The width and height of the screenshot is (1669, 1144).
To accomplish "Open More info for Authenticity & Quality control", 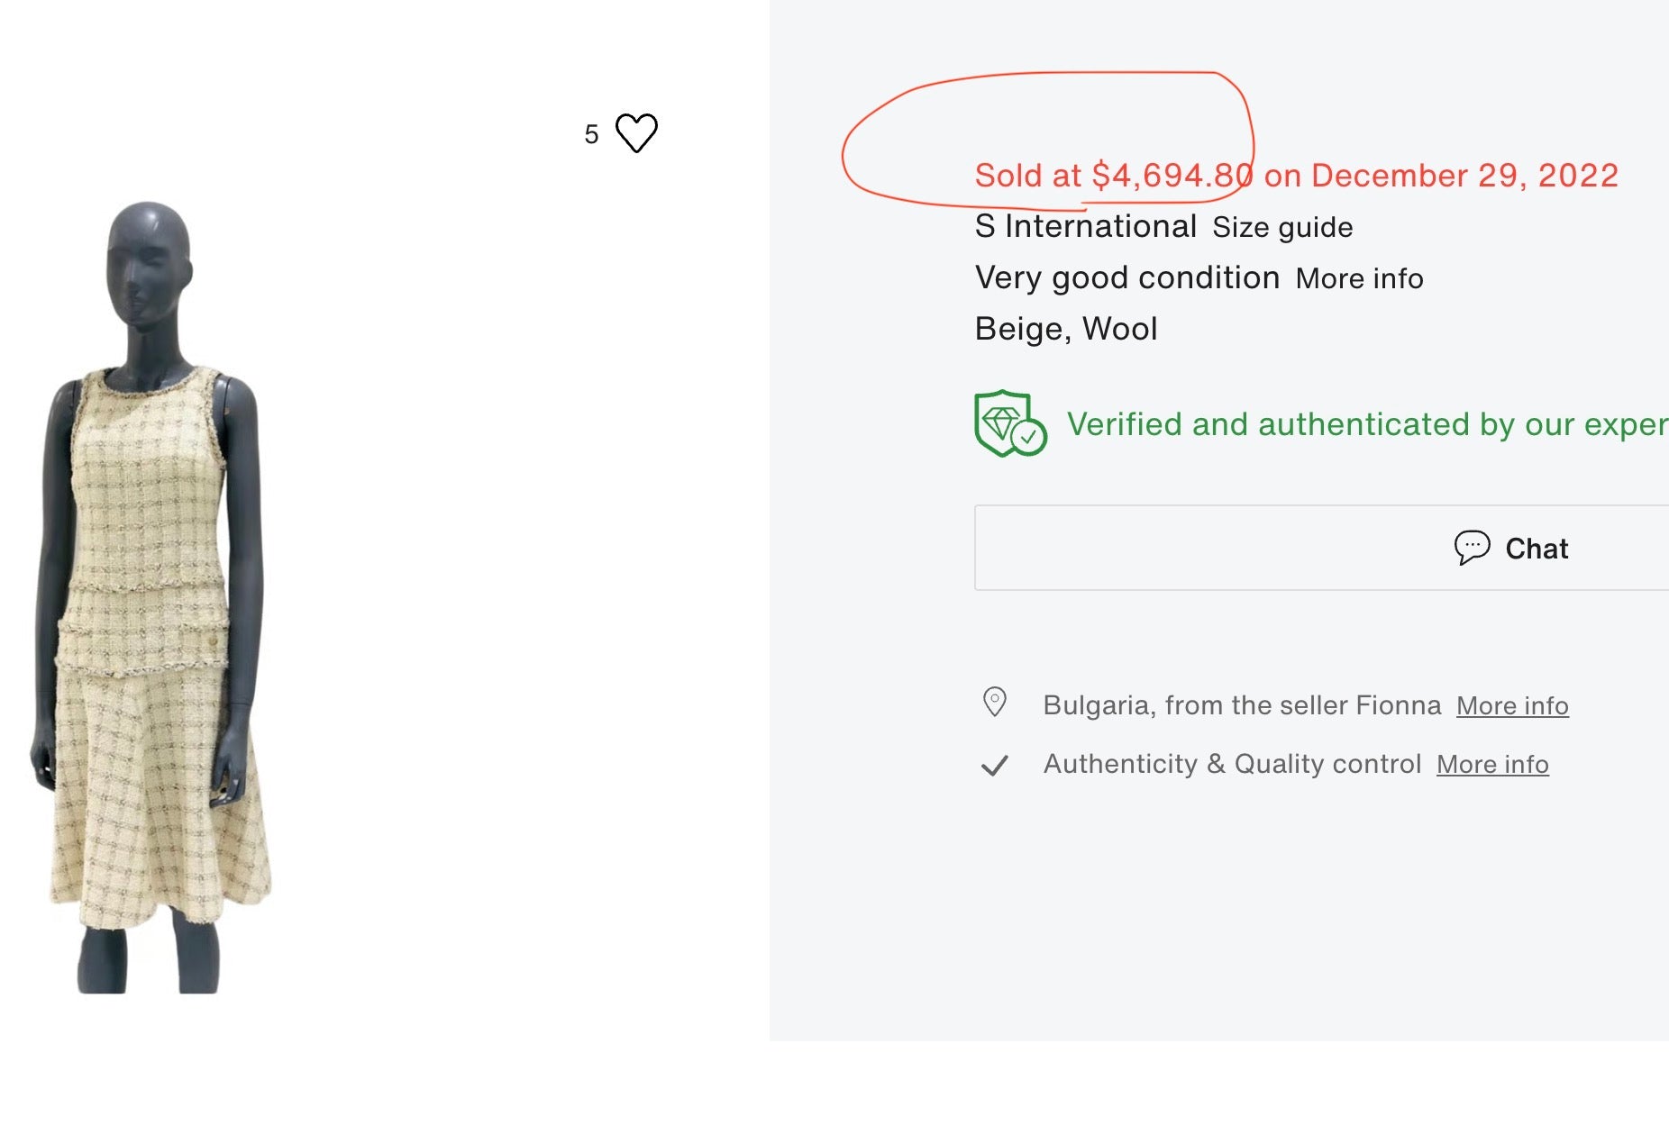I will (x=1492, y=765).
